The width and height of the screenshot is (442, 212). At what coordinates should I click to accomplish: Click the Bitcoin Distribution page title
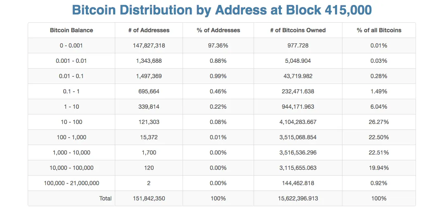pos(221,10)
